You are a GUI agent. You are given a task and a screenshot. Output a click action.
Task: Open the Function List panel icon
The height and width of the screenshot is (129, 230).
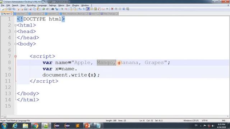(99, 9)
